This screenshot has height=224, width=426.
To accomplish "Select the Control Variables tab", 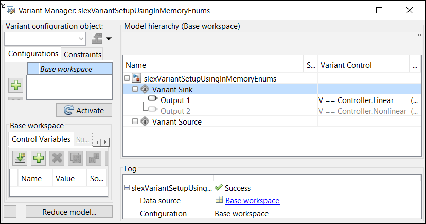I will point(41,139).
